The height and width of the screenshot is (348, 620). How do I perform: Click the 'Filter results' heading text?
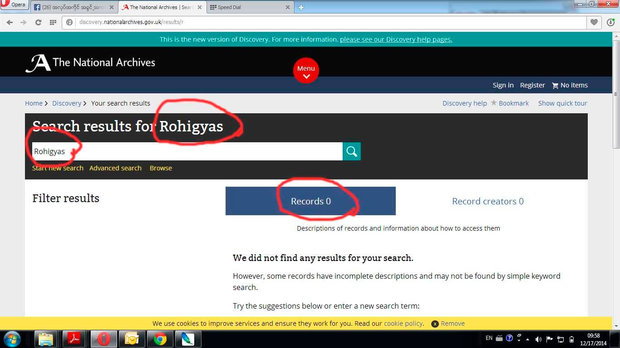pyautogui.click(x=66, y=198)
